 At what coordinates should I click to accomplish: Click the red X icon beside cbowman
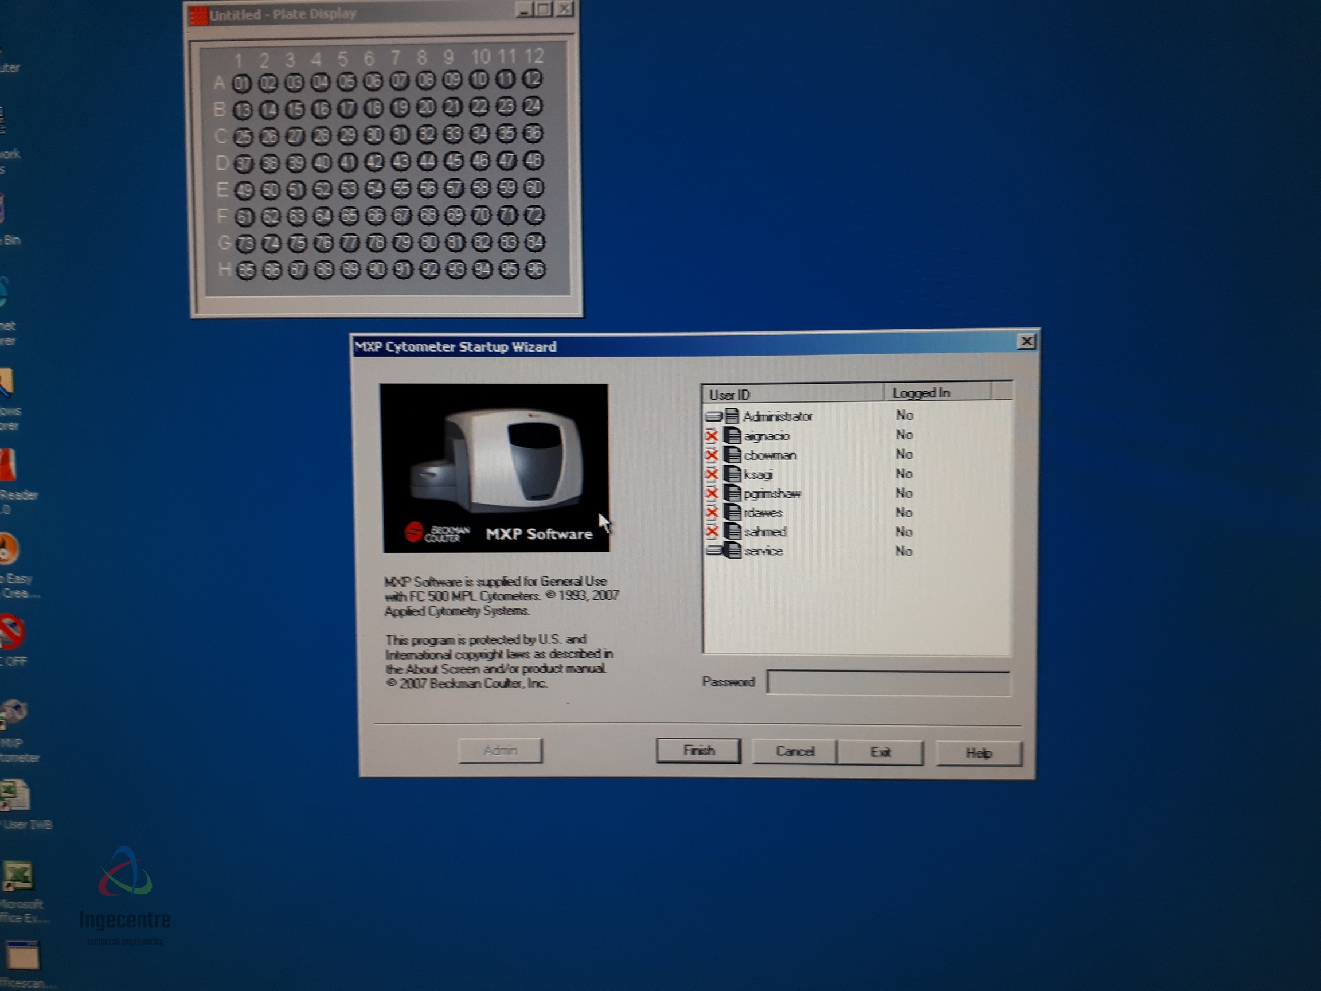pos(712,455)
